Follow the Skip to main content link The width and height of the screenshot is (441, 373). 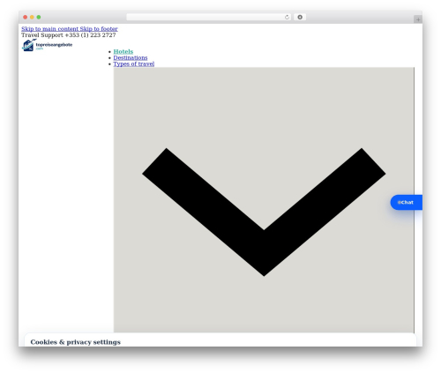(50, 29)
